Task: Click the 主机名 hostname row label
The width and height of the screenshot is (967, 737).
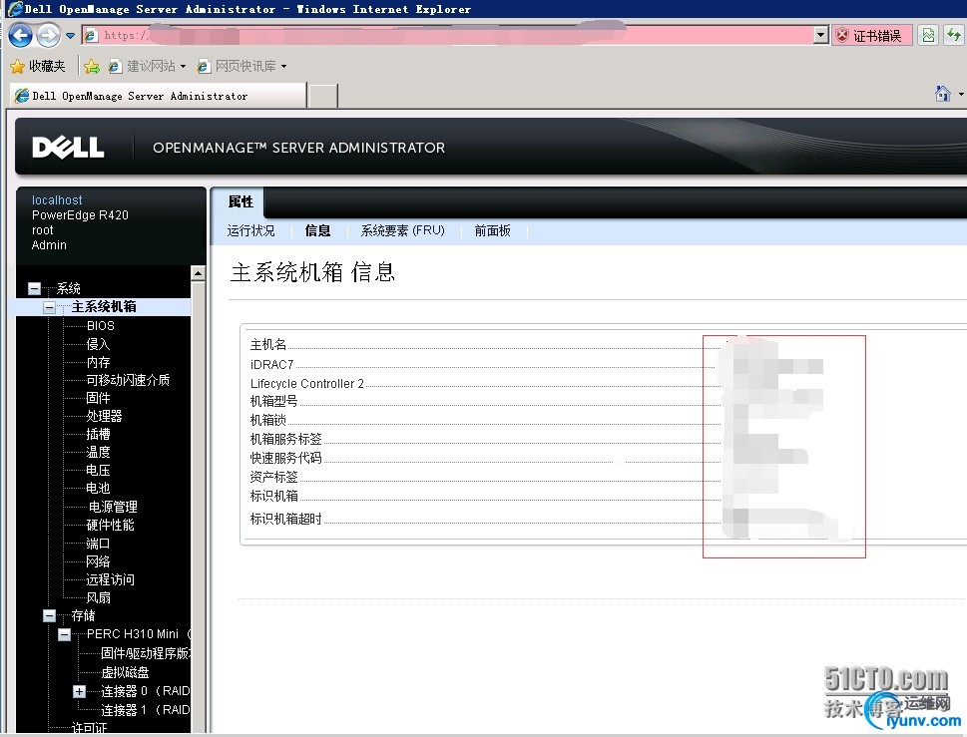Action: click(x=267, y=344)
